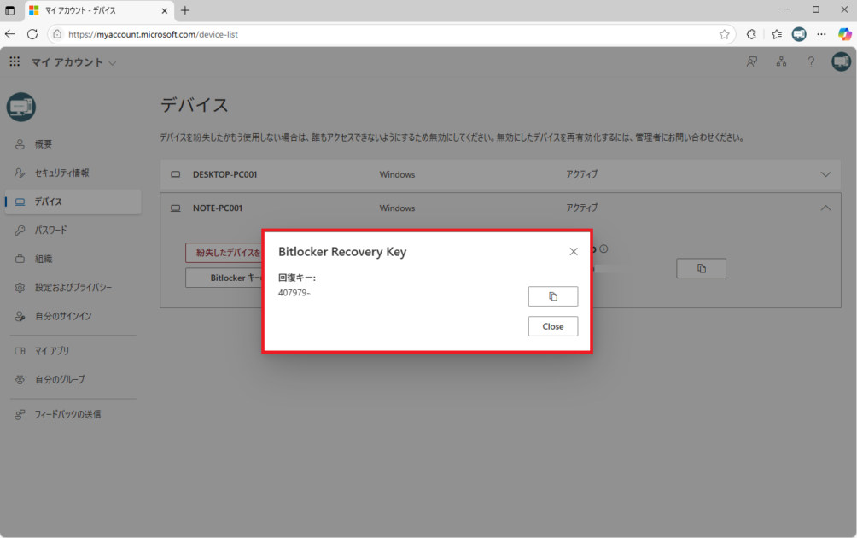
Task: Open 組織 sidebar item
Action: [73, 259]
